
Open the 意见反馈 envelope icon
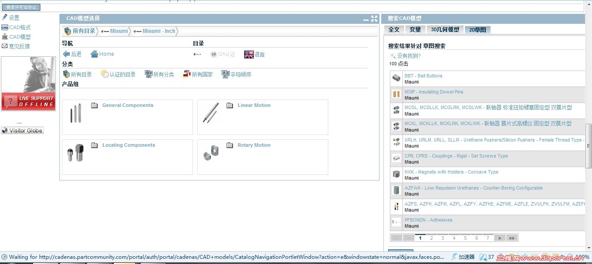[5, 46]
